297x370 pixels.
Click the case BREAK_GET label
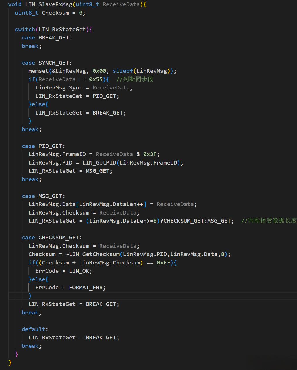coord(46,38)
